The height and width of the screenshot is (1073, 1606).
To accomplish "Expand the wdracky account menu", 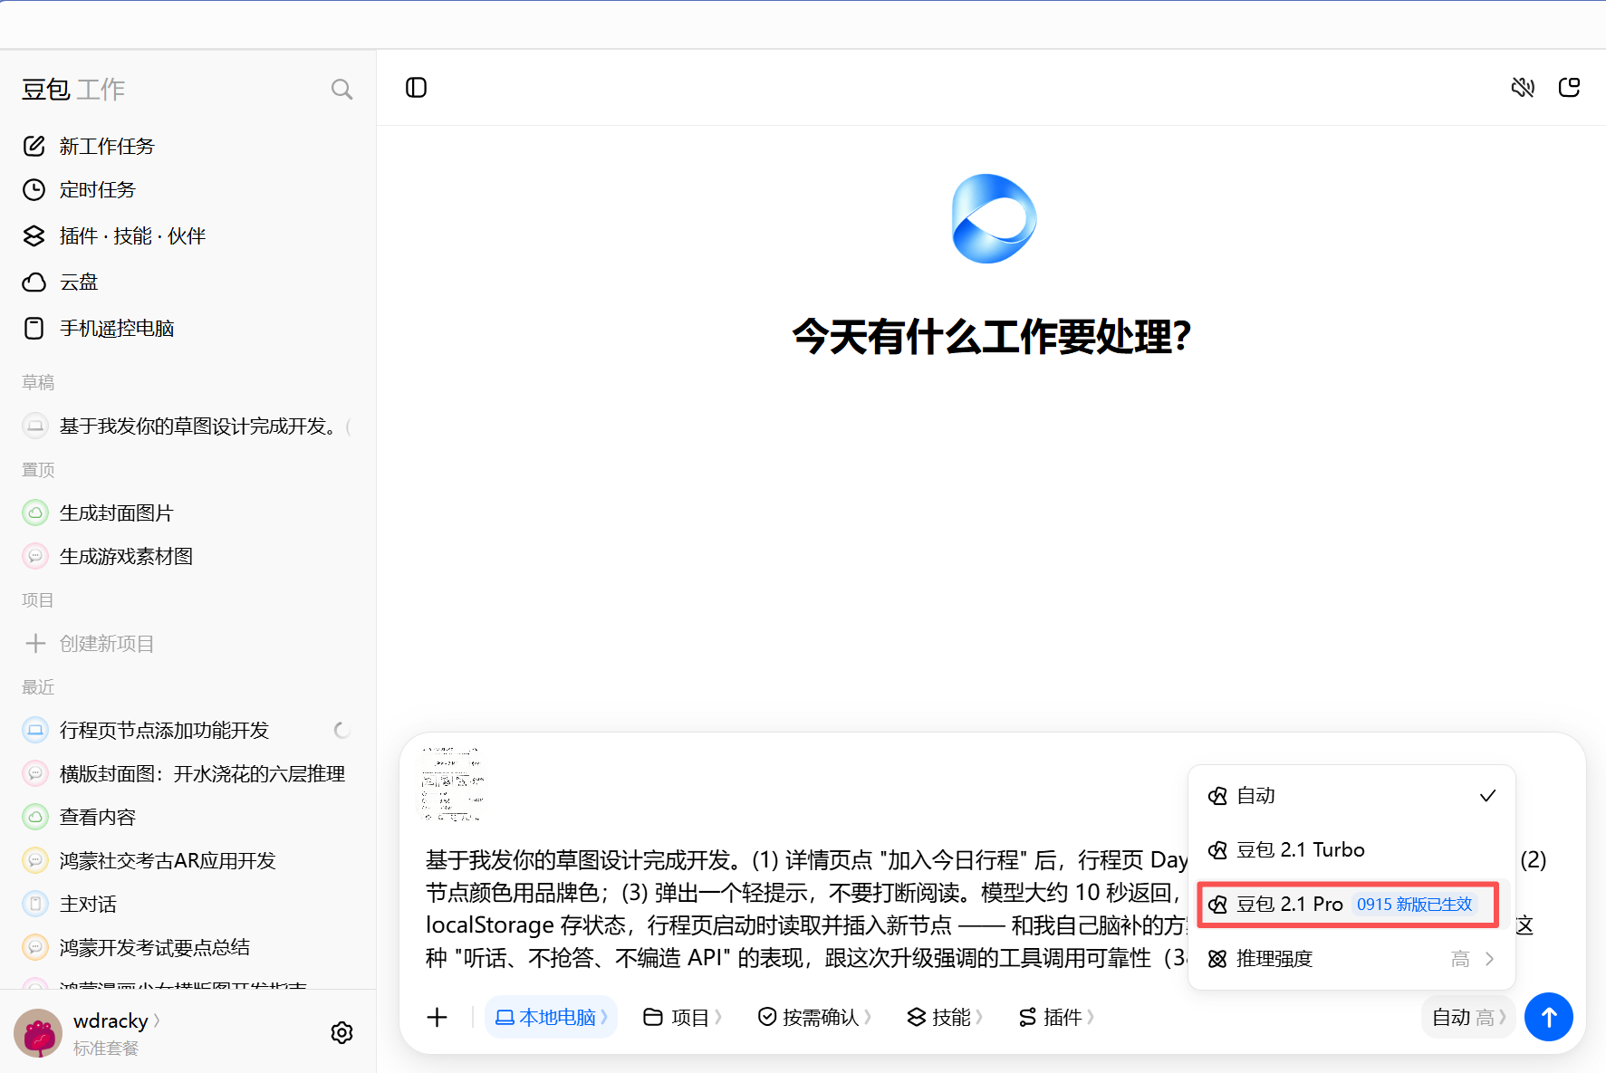I will 117,1020.
